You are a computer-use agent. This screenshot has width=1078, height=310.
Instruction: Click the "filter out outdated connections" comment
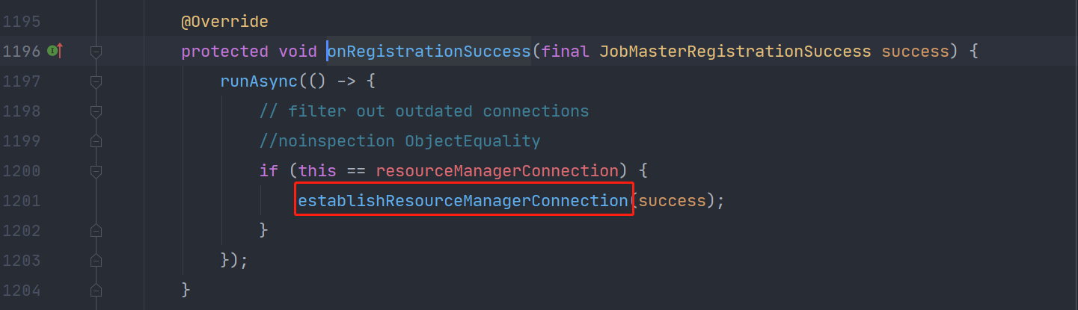[x=424, y=111]
